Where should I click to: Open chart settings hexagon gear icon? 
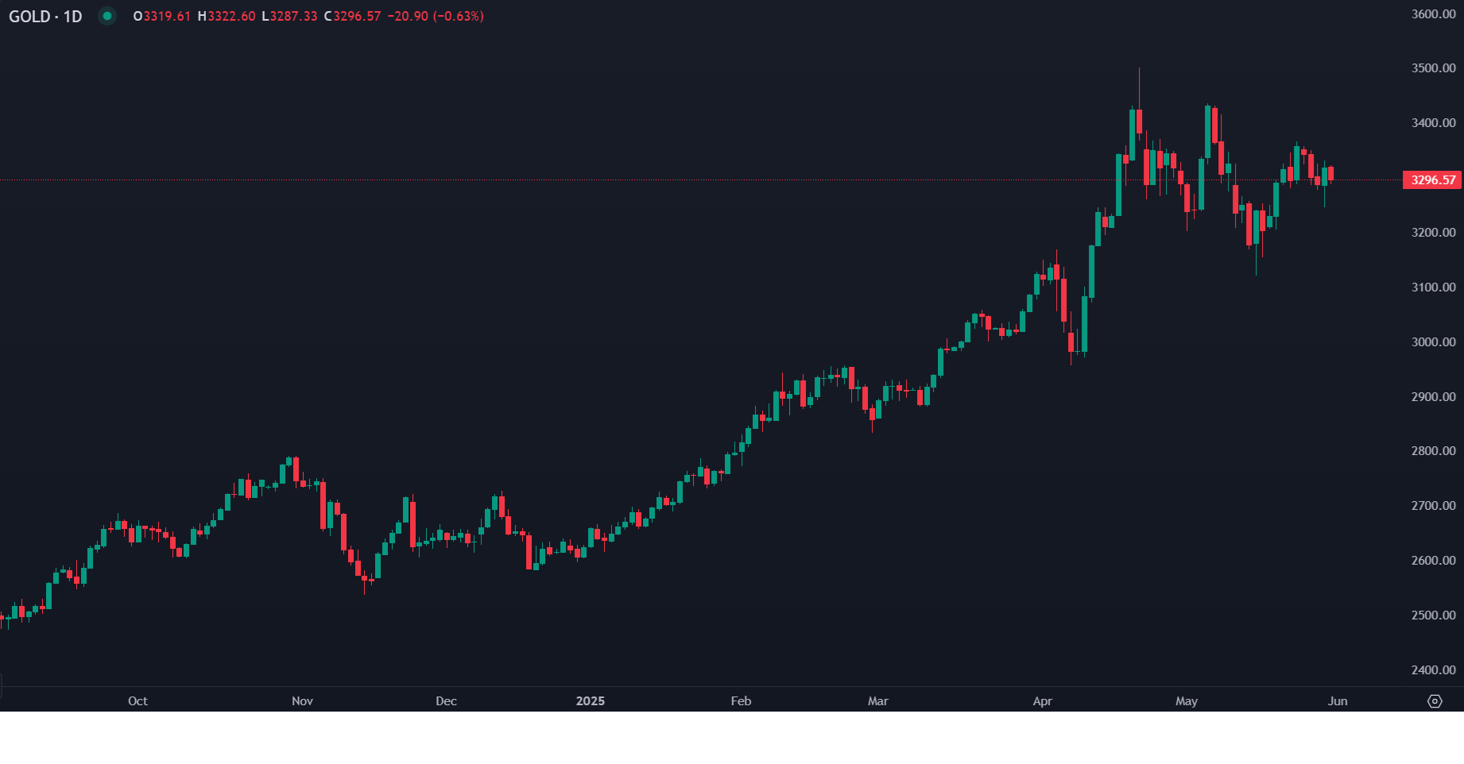coord(1435,701)
